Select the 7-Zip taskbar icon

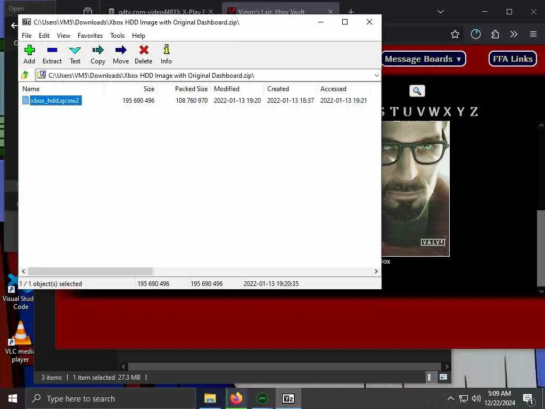pyautogui.click(x=288, y=398)
